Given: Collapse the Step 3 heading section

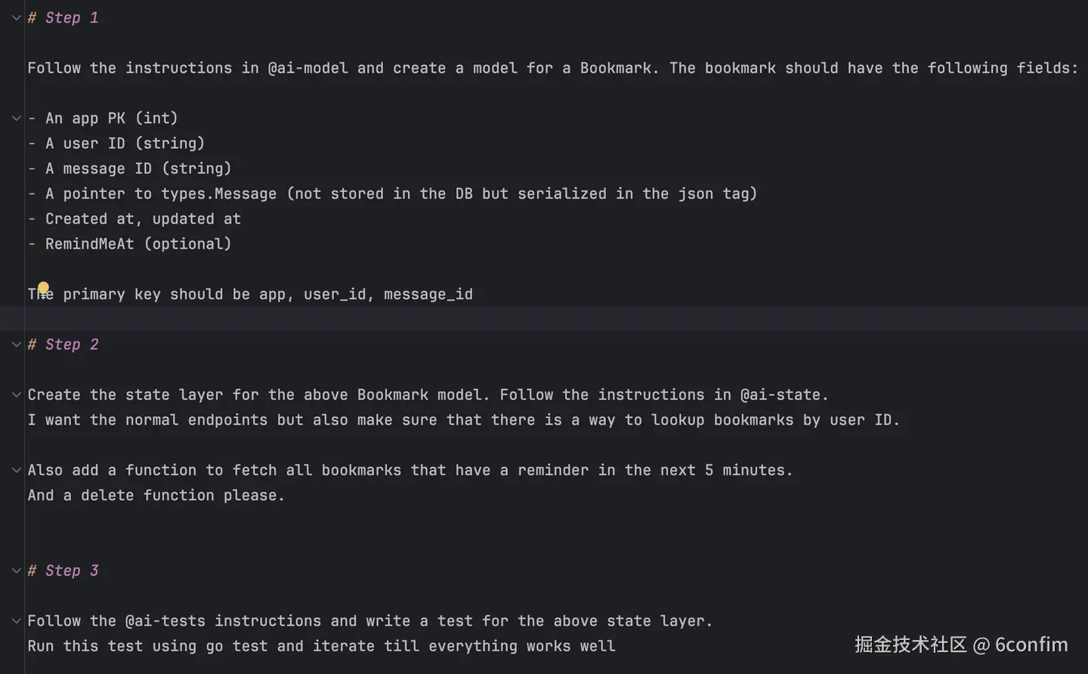Looking at the screenshot, I should tap(16, 570).
